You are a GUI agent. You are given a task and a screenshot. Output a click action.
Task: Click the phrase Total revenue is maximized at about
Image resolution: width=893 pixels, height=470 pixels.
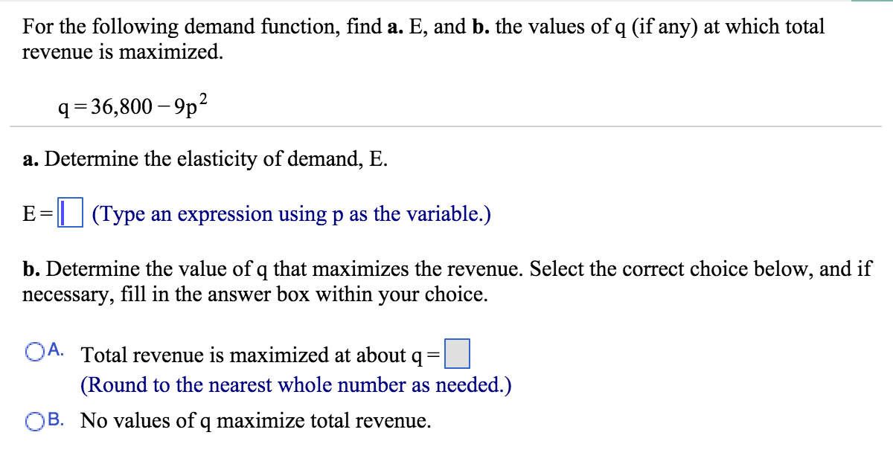246,355
